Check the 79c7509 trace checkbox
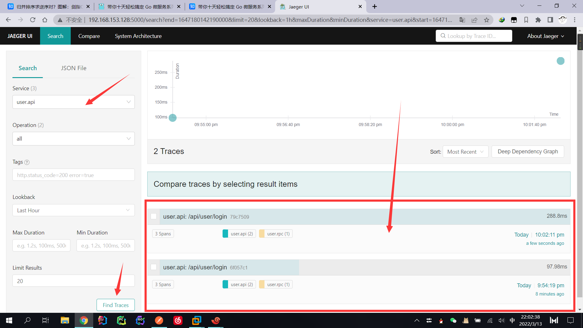 tap(154, 216)
